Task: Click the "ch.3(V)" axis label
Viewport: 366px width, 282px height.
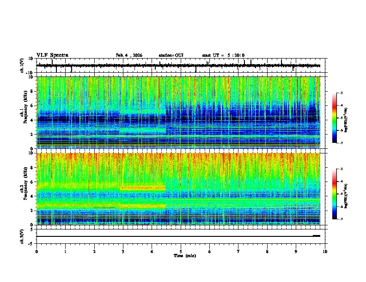Action: (x=22, y=236)
